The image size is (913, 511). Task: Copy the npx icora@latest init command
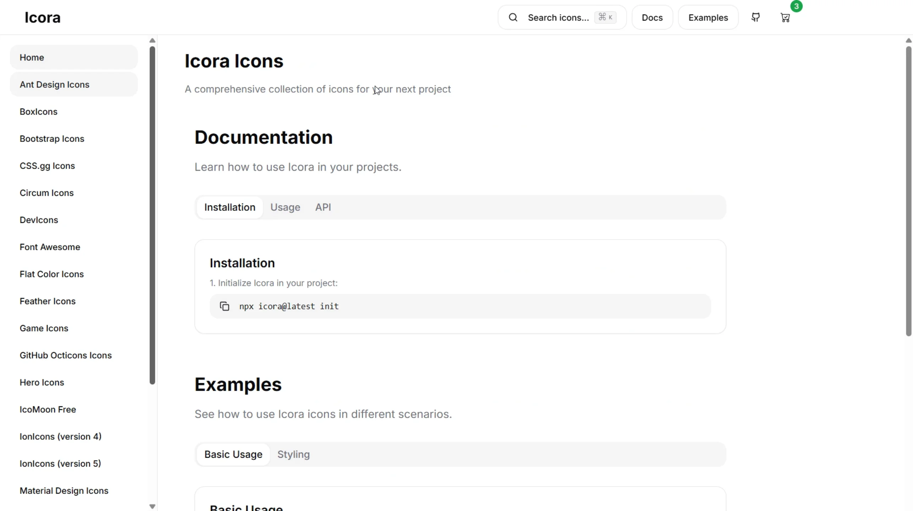click(x=224, y=306)
